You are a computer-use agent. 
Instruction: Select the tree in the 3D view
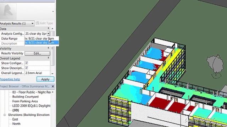click(x=215, y=66)
